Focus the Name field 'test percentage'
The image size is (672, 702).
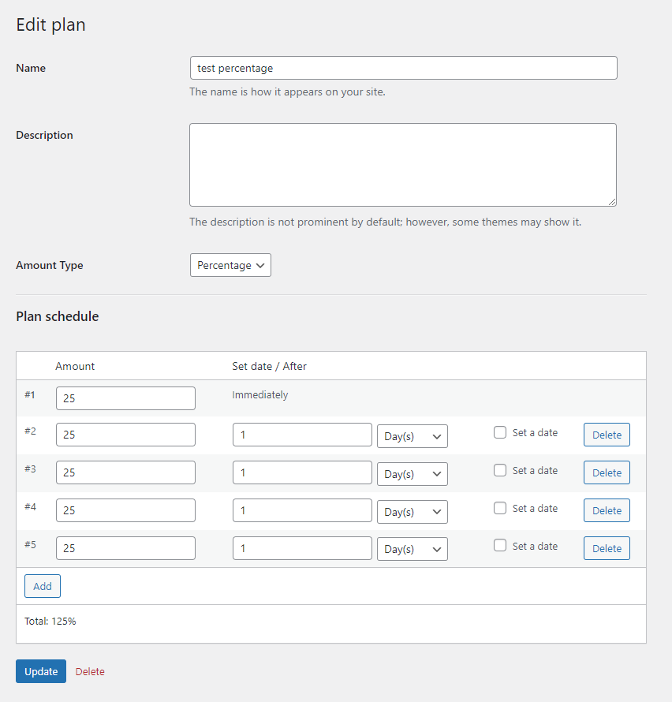[403, 68]
